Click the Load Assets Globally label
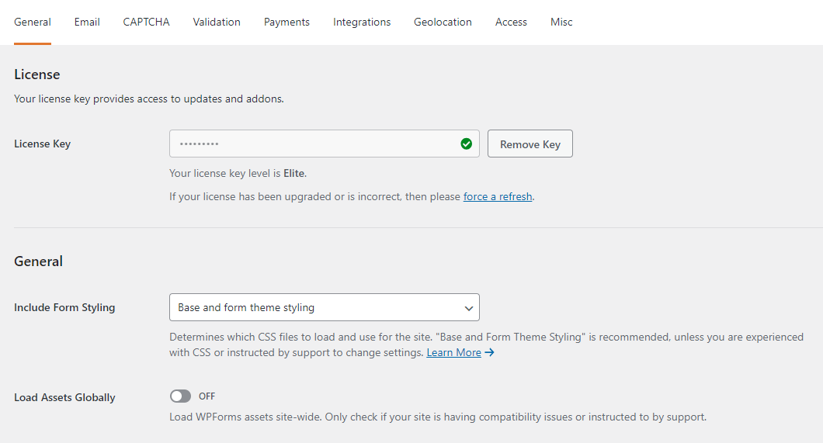The width and height of the screenshot is (823, 443). coord(64,397)
